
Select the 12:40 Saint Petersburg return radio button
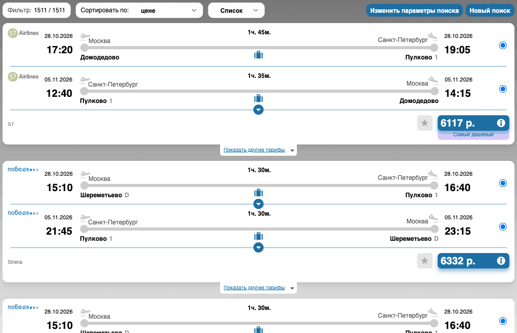(x=503, y=89)
